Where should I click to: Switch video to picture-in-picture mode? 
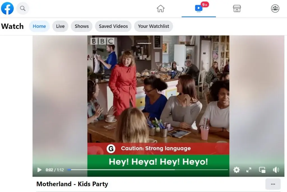click(x=262, y=170)
